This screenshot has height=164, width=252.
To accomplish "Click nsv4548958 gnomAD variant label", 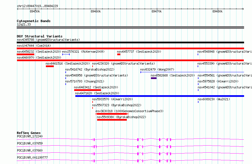I will (97, 75).
